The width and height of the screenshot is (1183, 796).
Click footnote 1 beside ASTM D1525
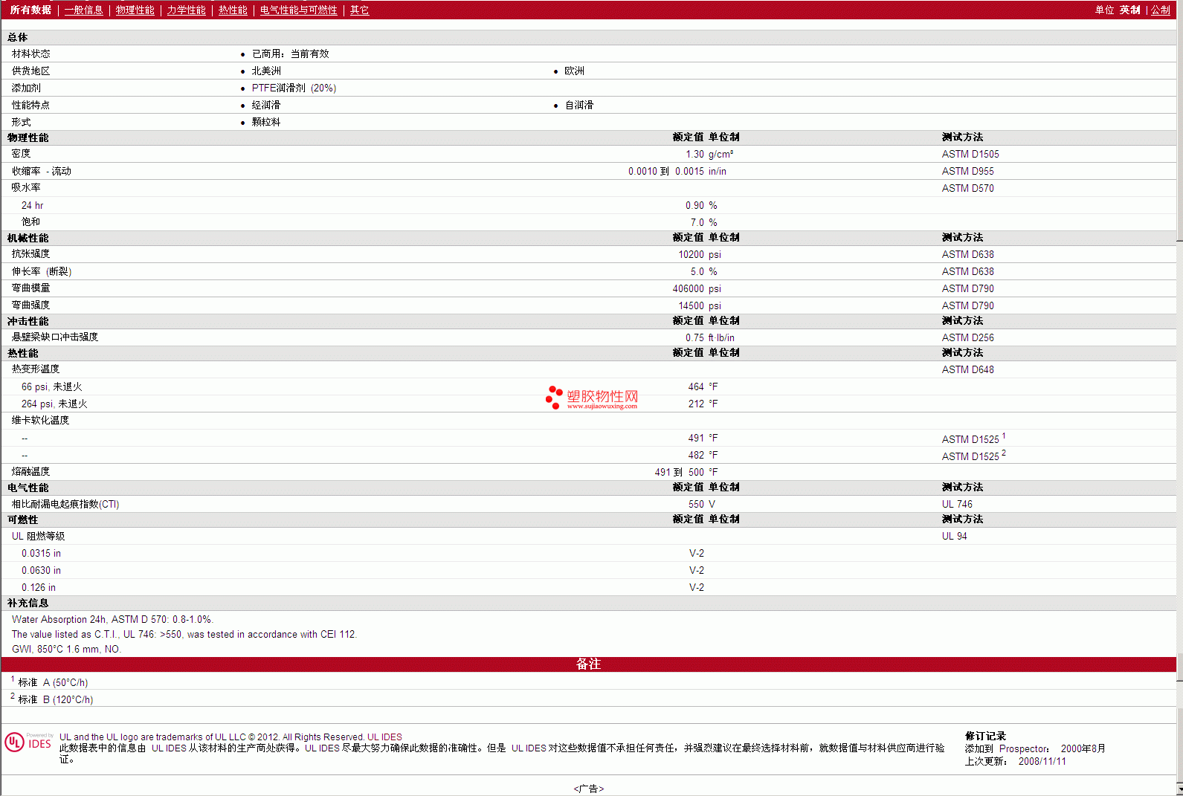point(1003,436)
